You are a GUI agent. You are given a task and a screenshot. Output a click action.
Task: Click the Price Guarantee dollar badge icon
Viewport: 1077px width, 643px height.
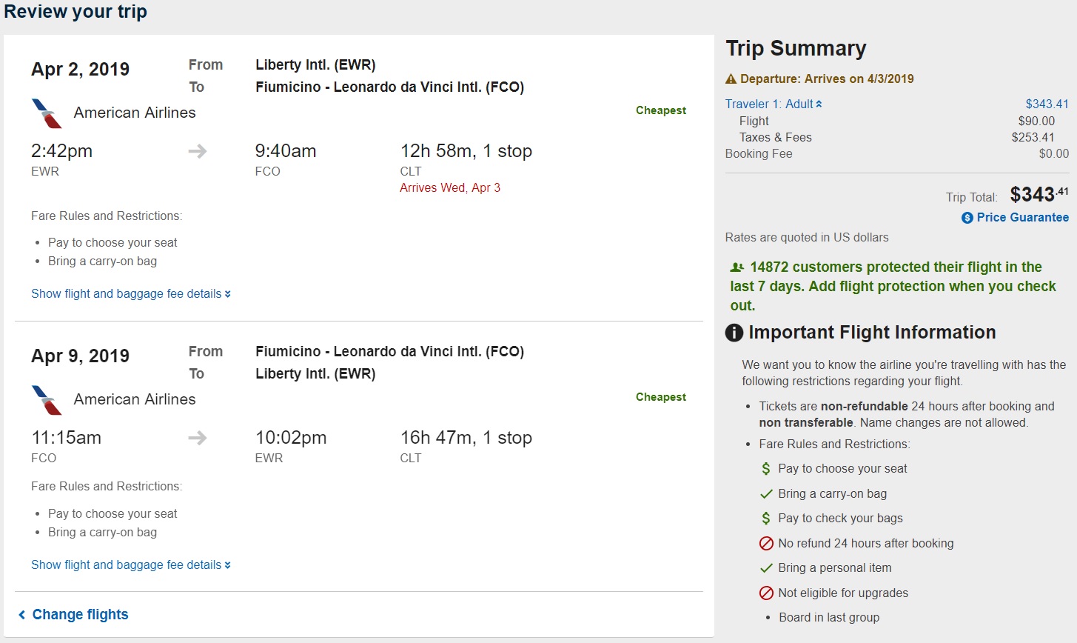click(967, 218)
